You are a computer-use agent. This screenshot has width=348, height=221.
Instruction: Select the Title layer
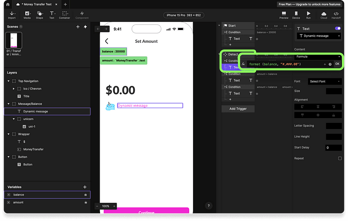[47, 96]
